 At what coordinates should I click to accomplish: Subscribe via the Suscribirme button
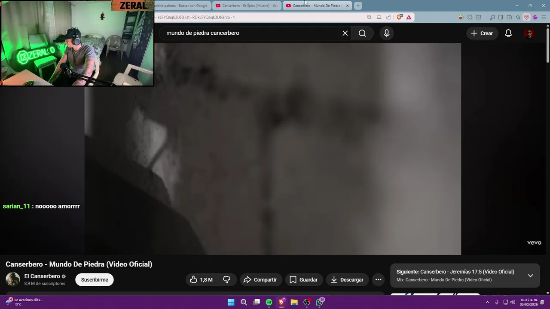[x=95, y=280]
